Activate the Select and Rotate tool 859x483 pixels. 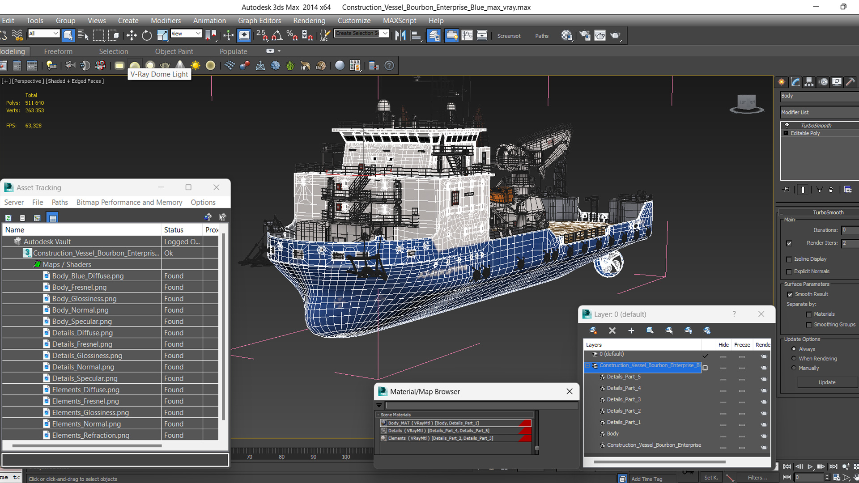click(147, 35)
